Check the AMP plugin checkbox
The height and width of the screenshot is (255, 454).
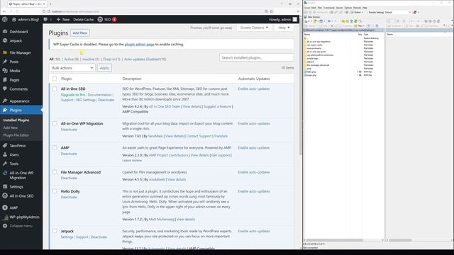tap(55, 148)
